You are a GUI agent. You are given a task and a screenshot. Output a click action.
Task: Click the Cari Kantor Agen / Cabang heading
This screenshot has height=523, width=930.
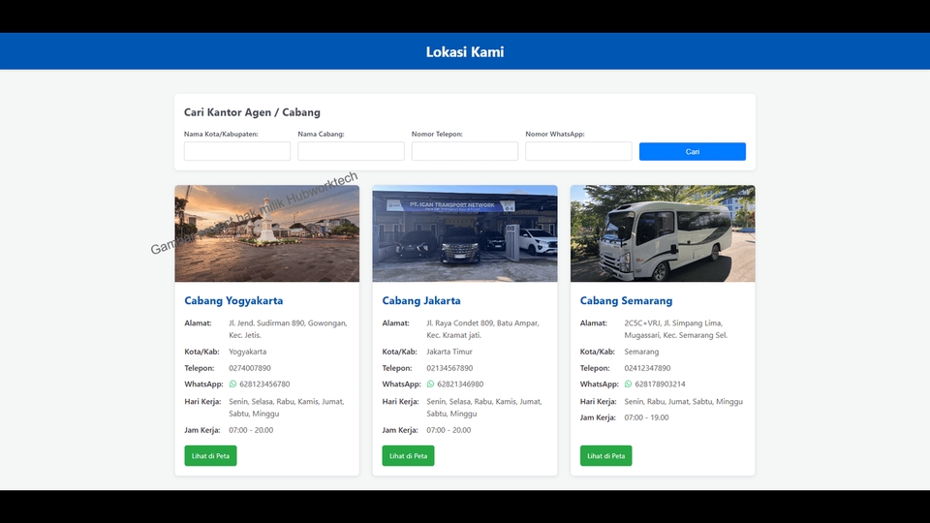click(252, 112)
